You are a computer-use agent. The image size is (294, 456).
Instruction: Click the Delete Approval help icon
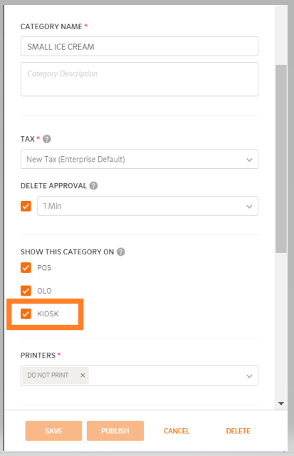93,185
